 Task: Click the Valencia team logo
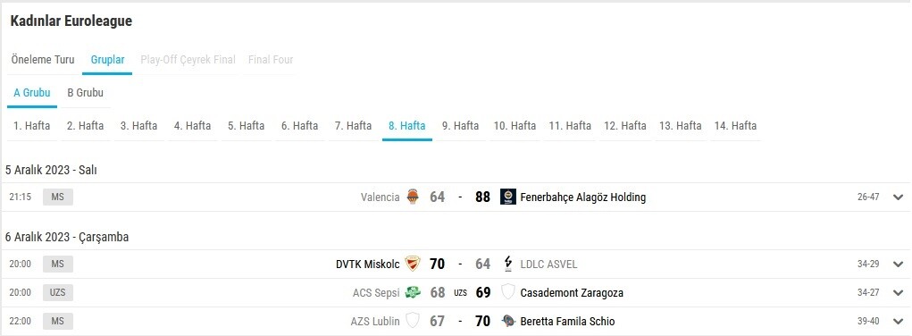point(413,197)
